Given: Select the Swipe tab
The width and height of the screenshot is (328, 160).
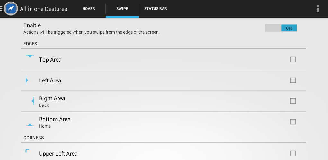Looking at the screenshot, I should point(122,9).
